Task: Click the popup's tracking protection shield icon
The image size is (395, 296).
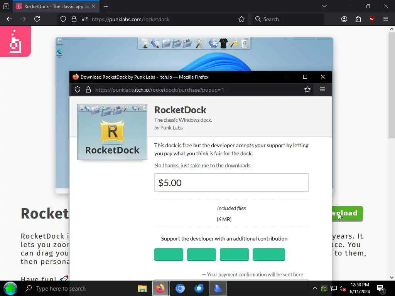Action: pyautogui.click(x=78, y=89)
